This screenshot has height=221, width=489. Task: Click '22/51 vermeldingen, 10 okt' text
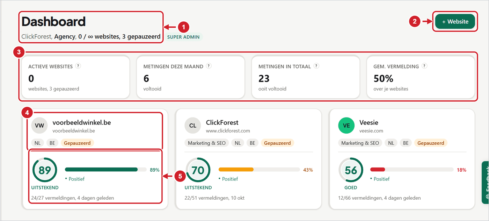tap(214, 198)
